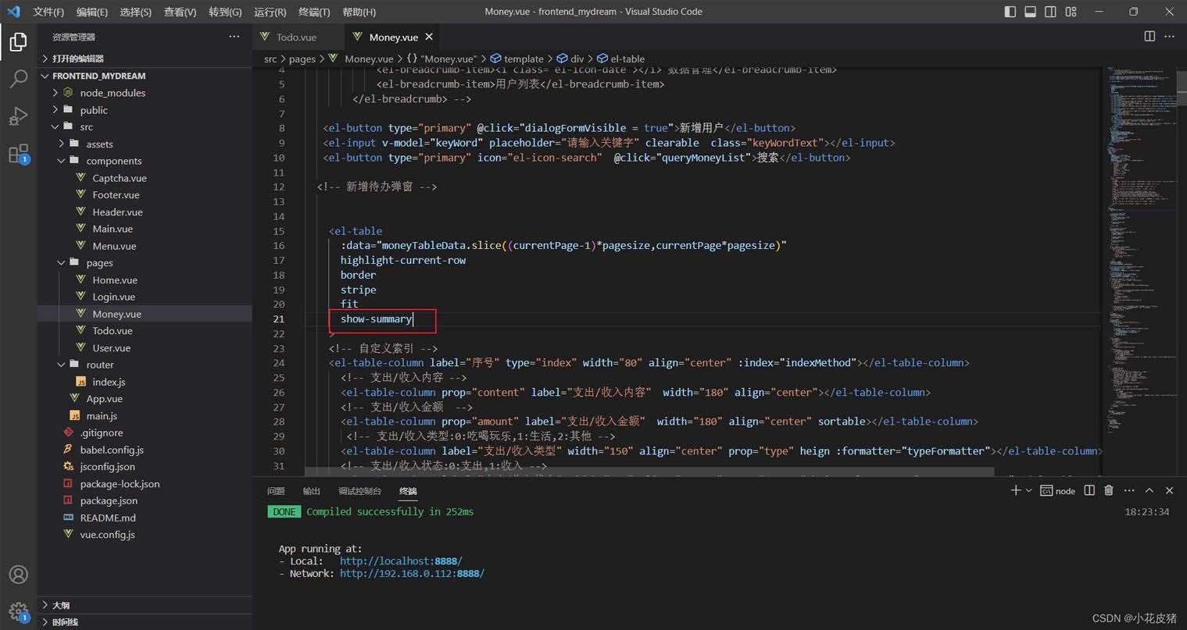The image size is (1187, 630).
Task: Toggle the bottom panel layout button
Action: 1030,12
